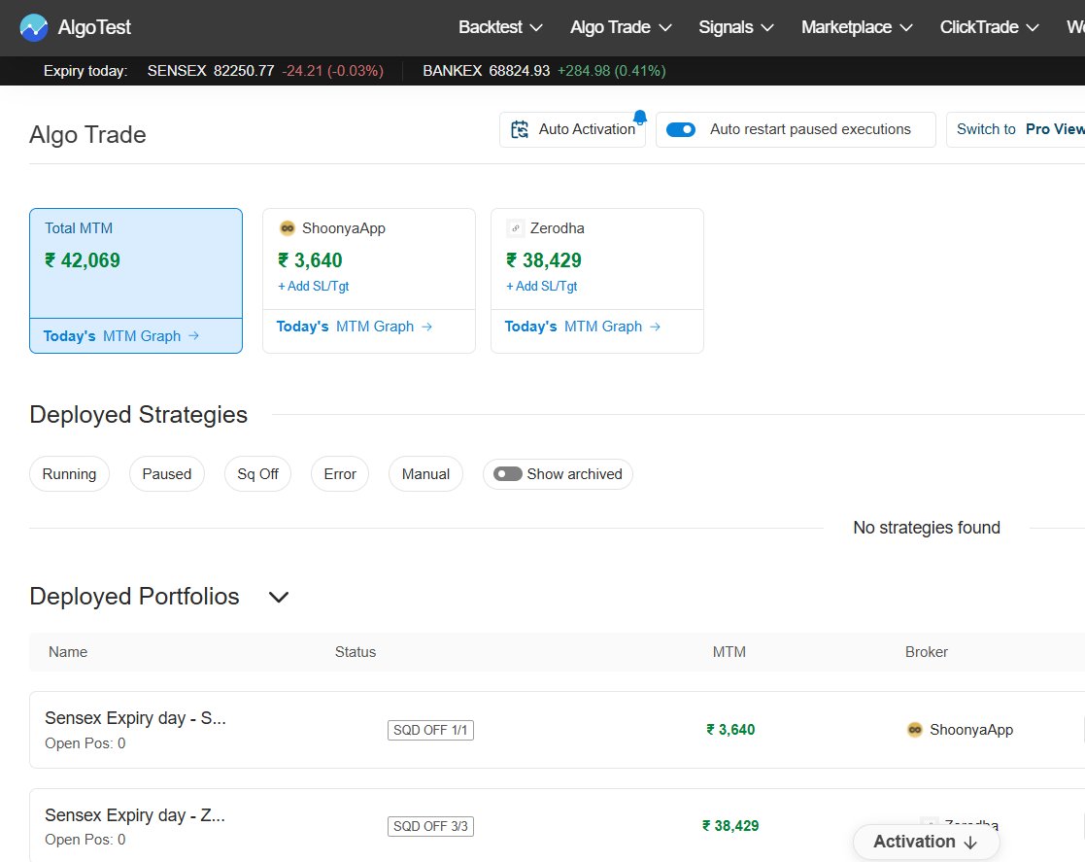Viewport: 1085px width, 862px height.
Task: Click the ₹ 42,069 Total MTM value
Action: [x=83, y=260]
